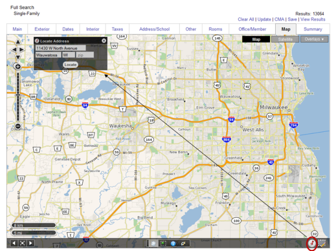Pan the map down with the arrow
Screen dimensions: 331x251
[x=18, y=57]
